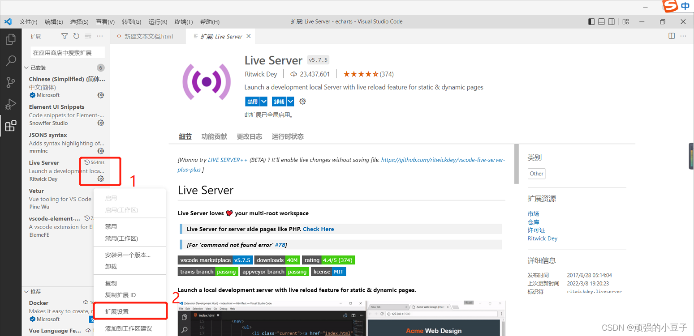
Task: Open the 许可证 license link
Action: coord(536,230)
